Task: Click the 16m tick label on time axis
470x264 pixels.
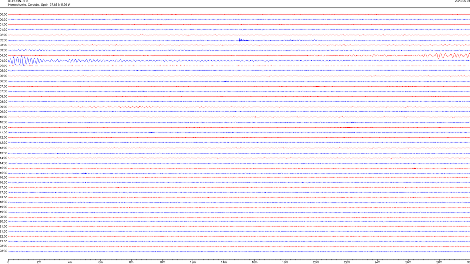Action: (255, 262)
